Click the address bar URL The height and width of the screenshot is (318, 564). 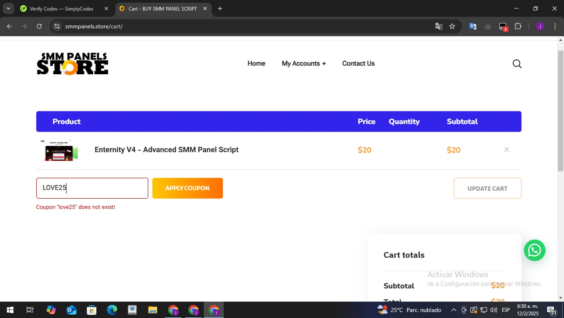click(x=94, y=26)
